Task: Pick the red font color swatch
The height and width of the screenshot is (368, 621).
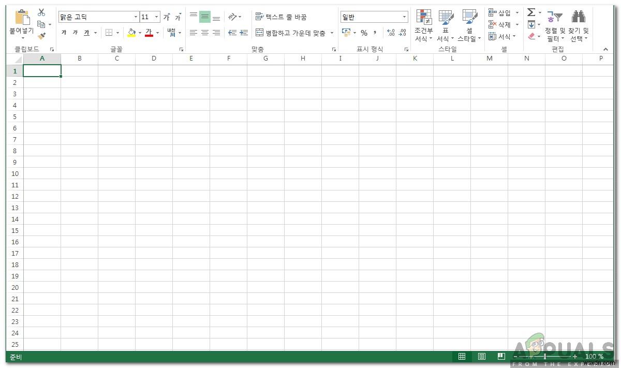Action: [150, 32]
